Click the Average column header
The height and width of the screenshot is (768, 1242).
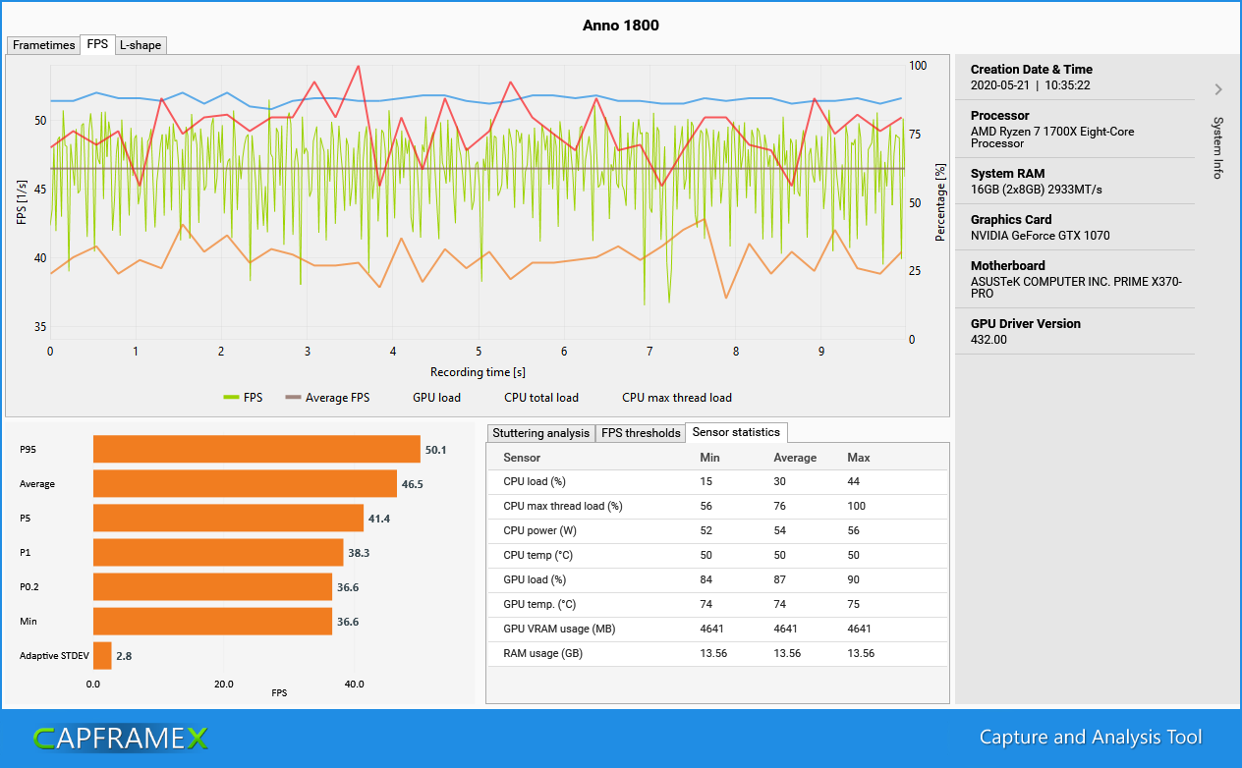(795, 458)
